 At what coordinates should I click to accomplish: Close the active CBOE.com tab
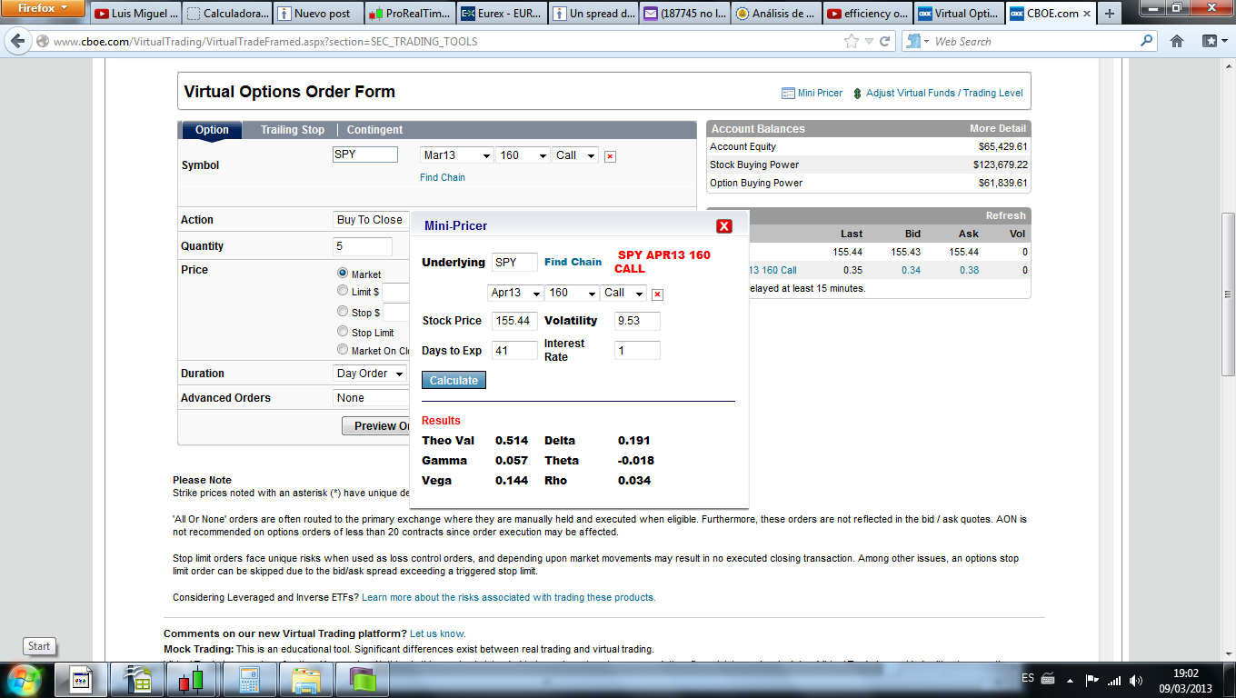tap(1087, 14)
